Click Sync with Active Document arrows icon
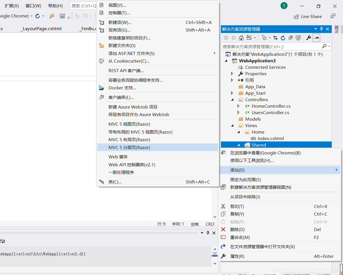The image size is (343, 275). coord(275,38)
